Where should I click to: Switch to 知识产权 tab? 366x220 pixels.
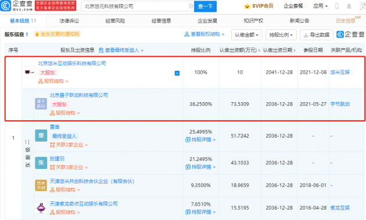click(x=253, y=21)
